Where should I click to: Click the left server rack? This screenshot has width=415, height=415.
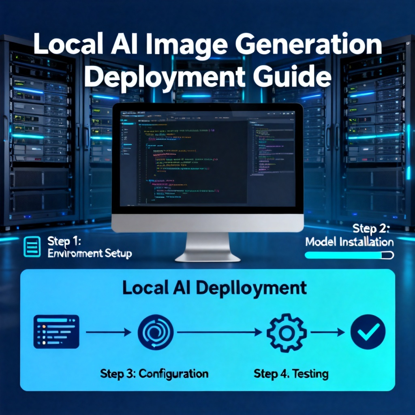coord(40,133)
